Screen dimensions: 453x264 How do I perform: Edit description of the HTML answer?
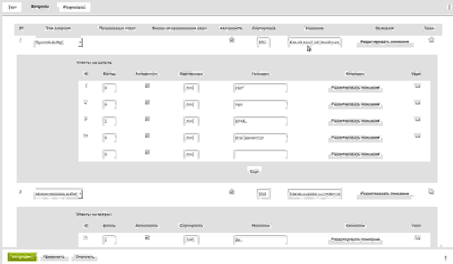356,121
